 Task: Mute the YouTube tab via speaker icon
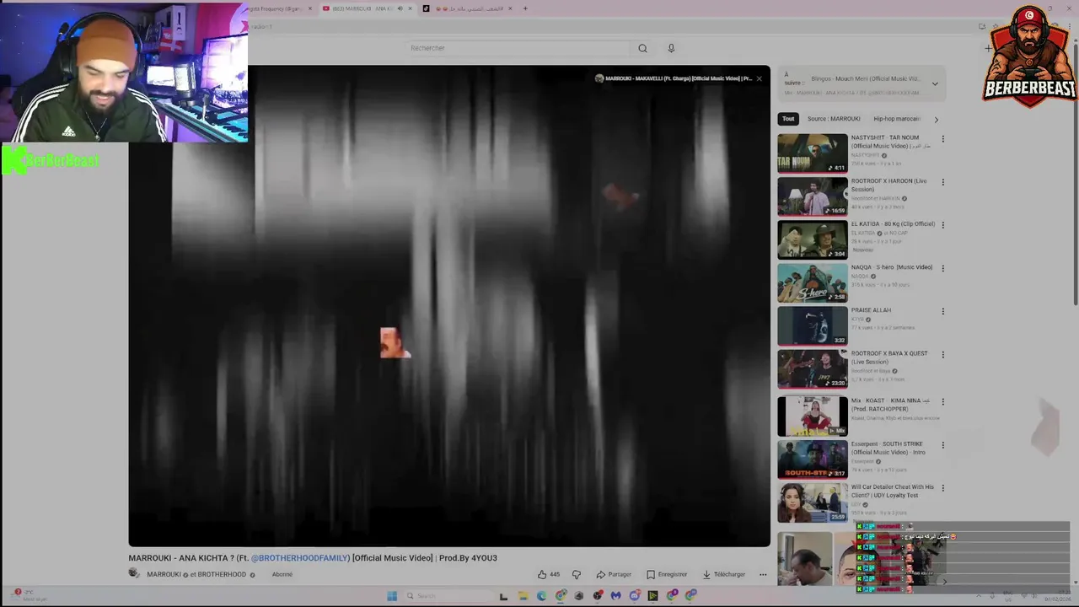(400, 8)
